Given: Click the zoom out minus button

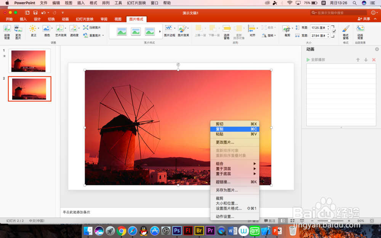Looking at the screenshot, I should (312, 221).
